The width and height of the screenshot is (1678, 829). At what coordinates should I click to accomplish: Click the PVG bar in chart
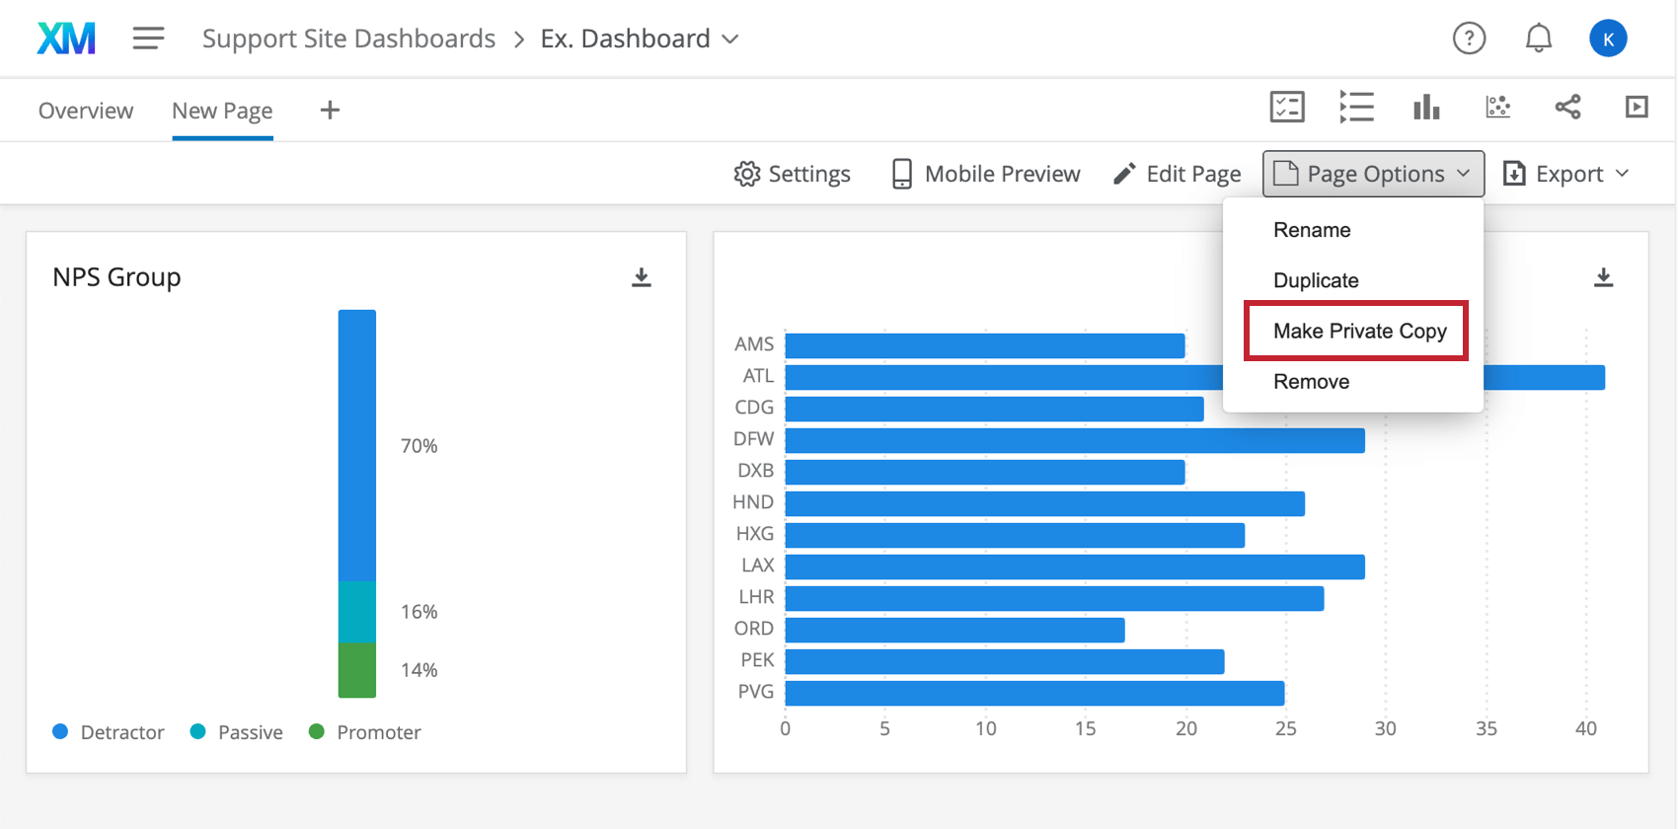pyautogui.click(x=1035, y=693)
